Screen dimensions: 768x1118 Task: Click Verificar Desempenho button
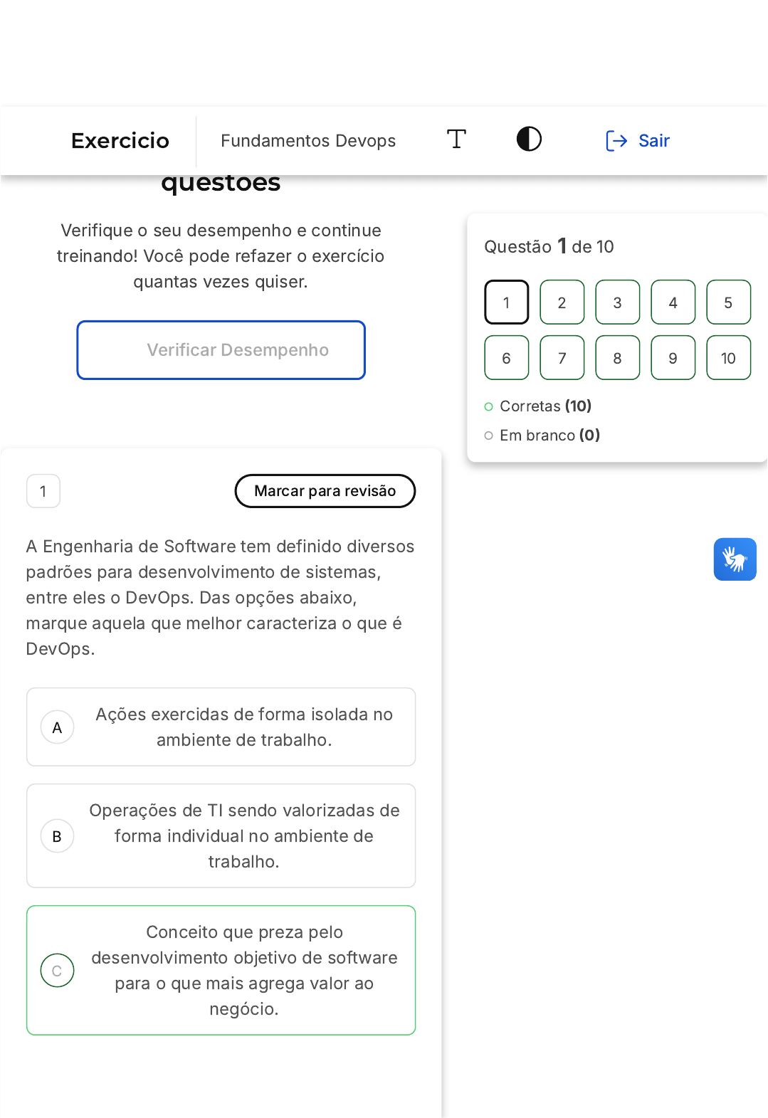pyautogui.click(x=221, y=350)
